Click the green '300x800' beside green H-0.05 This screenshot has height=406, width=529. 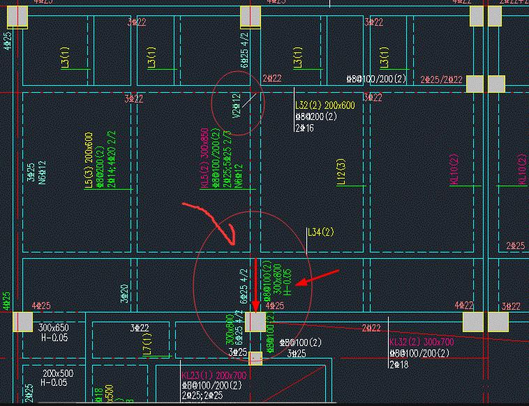[x=277, y=280]
